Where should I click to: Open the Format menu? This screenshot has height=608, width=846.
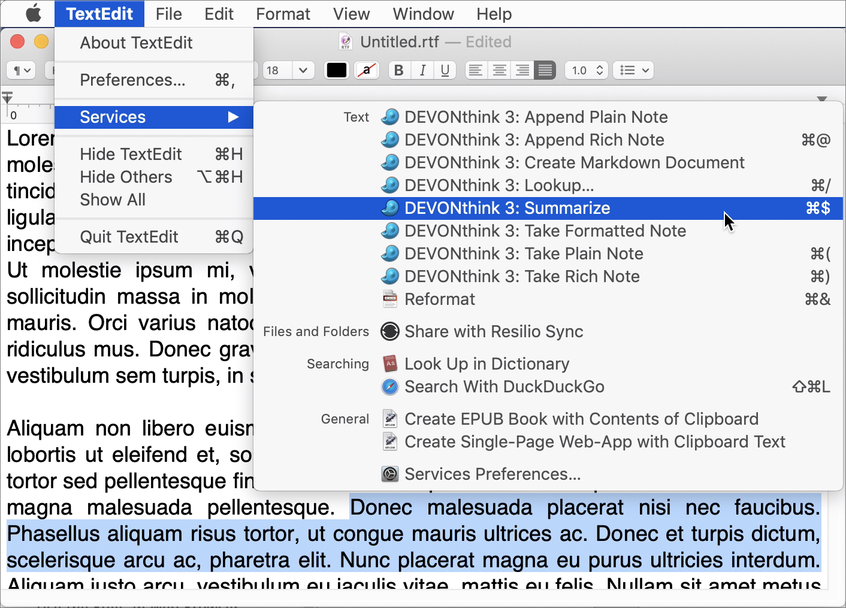(283, 14)
